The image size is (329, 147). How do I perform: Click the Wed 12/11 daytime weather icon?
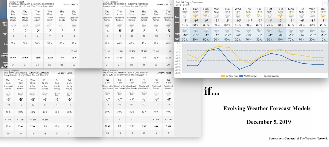click(238, 16)
